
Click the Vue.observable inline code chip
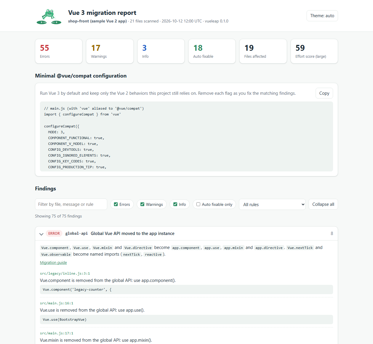pos(56,255)
